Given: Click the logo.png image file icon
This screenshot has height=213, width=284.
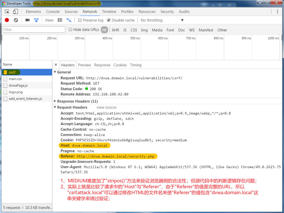Looking at the screenshot, I should point(5,92).
